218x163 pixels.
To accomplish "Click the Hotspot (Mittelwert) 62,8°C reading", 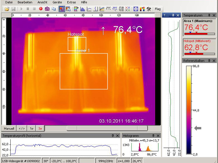I will [196, 48].
